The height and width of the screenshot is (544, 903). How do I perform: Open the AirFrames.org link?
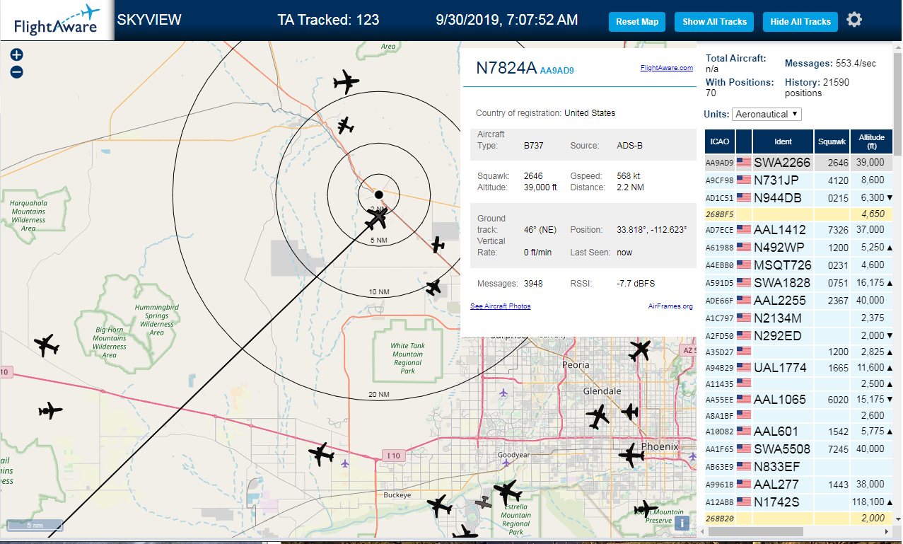coord(670,306)
